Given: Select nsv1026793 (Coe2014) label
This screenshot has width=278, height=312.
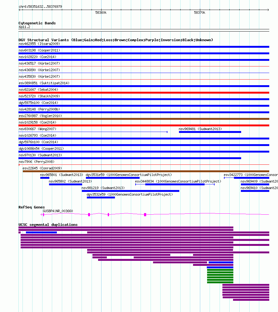Looking at the screenshot, I should coord(37,135).
